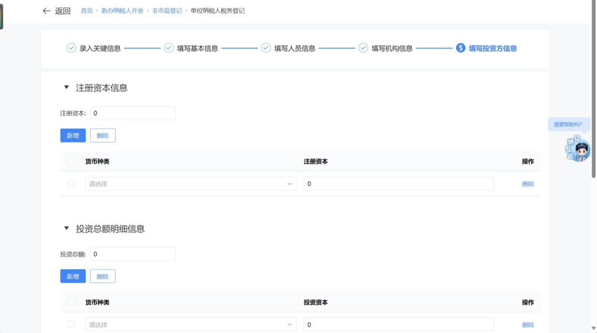Screen dimensions: 597x333
Task: Click 删除 button beside 注册资本 新增
Action: pyautogui.click(x=102, y=136)
